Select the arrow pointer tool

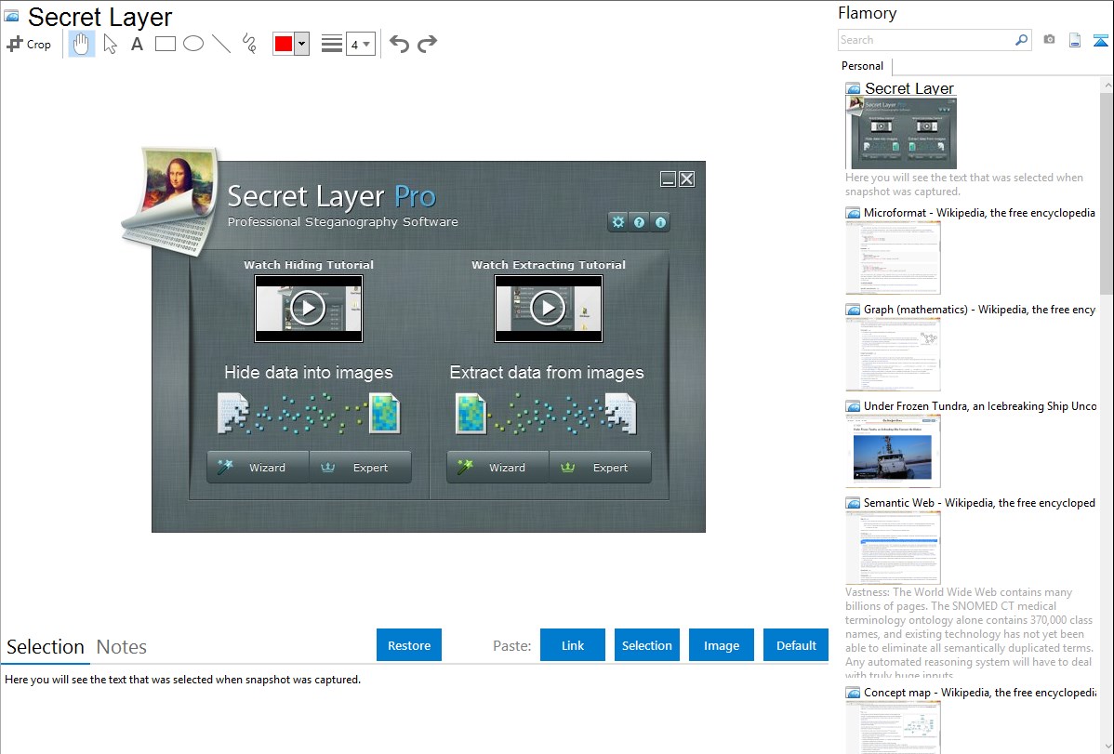pyautogui.click(x=110, y=44)
